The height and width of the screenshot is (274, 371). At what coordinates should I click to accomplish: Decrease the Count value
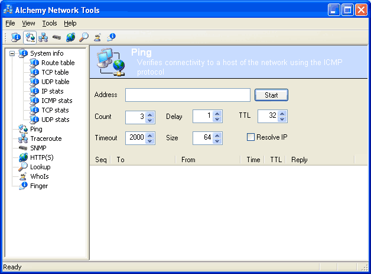pyautogui.click(x=150, y=120)
